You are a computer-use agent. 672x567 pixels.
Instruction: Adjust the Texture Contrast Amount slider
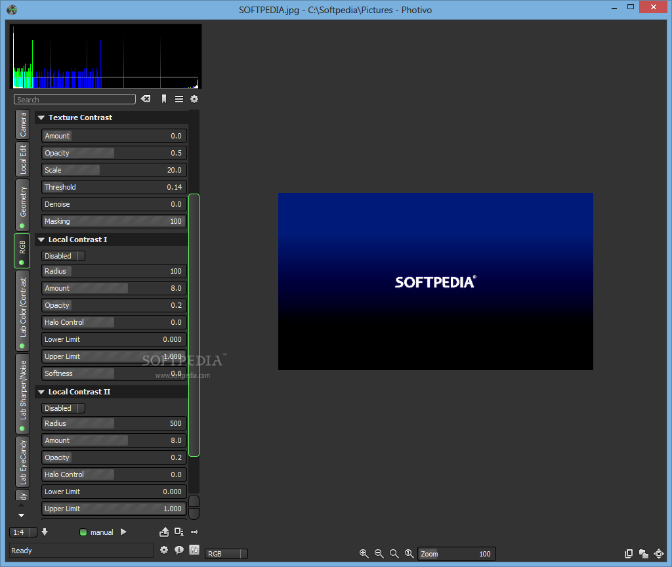click(114, 136)
